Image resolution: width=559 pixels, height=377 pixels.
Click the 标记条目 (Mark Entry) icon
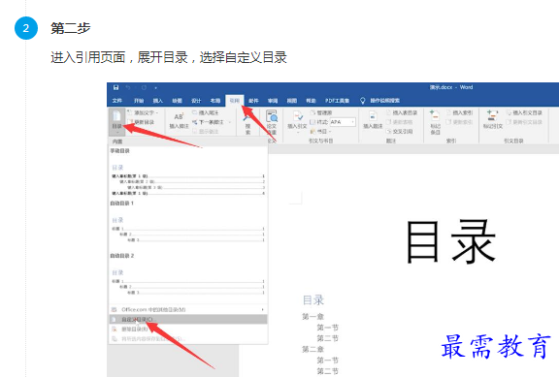tap(434, 115)
